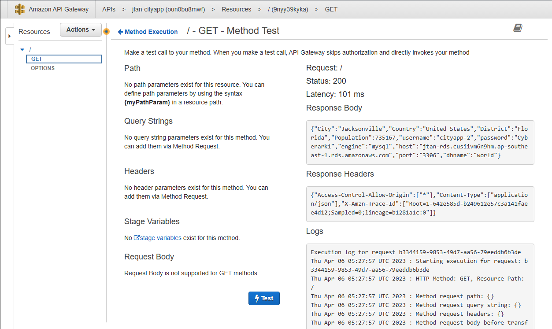The height and width of the screenshot is (329, 552).
Task: Click inside the Response Body panel
Action: 420,142
